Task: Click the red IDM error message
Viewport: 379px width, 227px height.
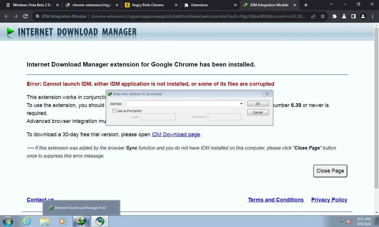Action: 150,84
